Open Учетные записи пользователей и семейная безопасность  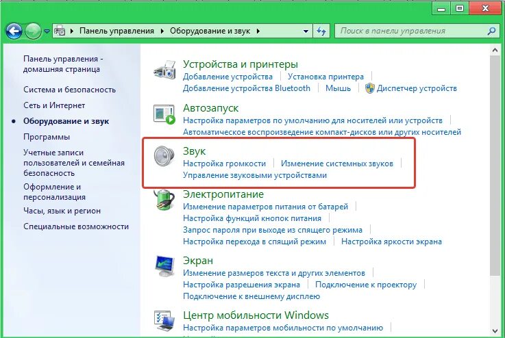pos(74,163)
